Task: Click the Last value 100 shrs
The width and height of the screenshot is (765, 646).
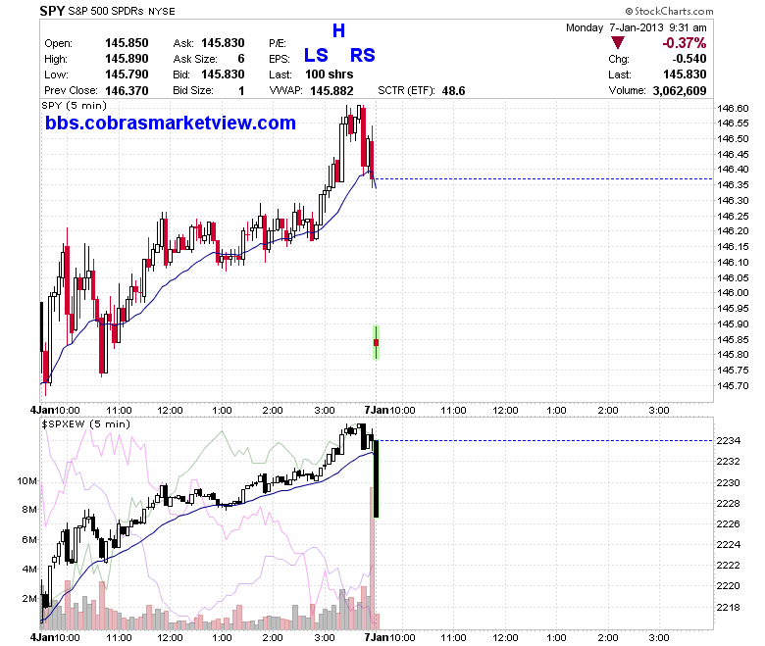Action: 329,75
